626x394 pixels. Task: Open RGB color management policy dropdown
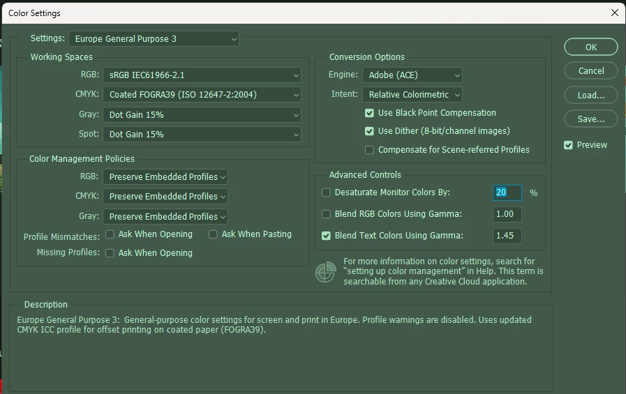165,176
